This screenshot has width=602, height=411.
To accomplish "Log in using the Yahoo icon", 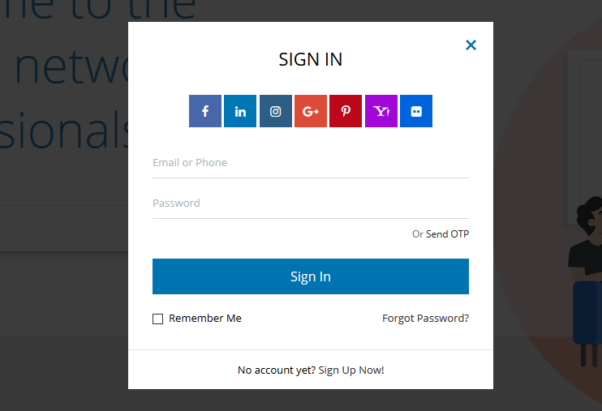I will tap(381, 111).
